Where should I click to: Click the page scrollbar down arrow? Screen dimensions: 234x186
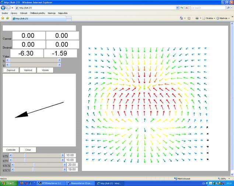[x=232, y=175]
